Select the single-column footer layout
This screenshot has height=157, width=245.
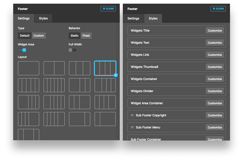(28, 68)
